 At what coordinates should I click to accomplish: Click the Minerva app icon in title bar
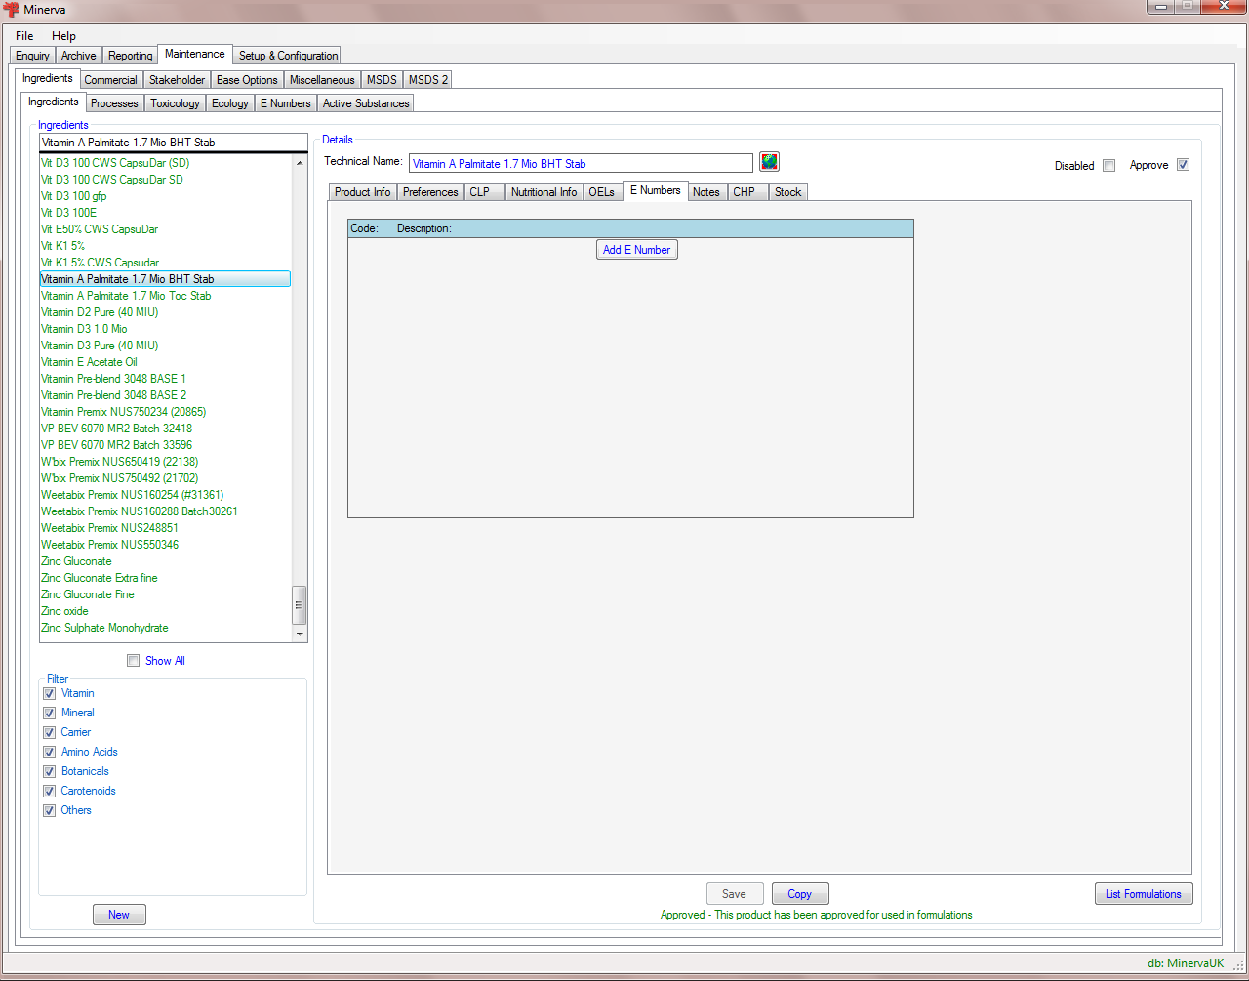pos(12,9)
